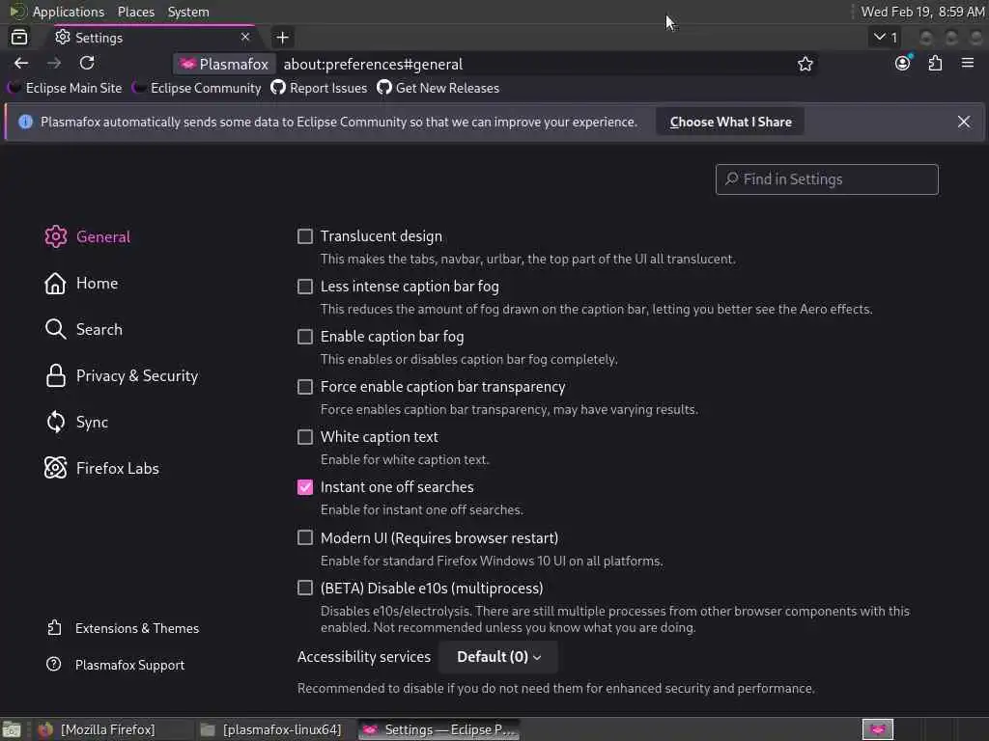
Task: Open a new tab with plus icon
Action: [x=282, y=38]
